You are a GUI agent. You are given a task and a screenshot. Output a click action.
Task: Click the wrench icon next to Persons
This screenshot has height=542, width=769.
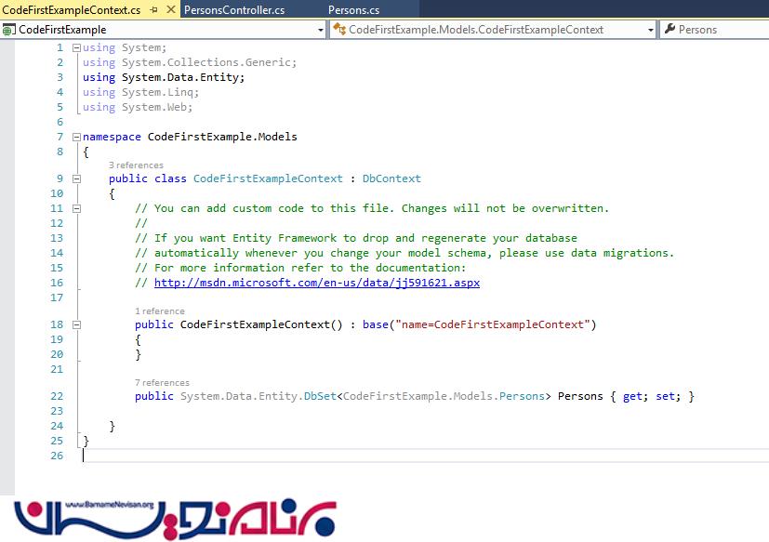click(x=669, y=30)
